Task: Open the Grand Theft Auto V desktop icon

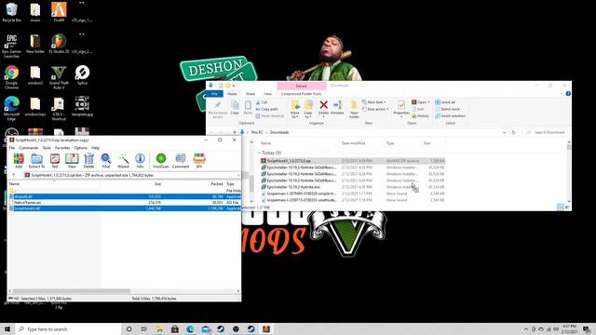Action: click(59, 77)
